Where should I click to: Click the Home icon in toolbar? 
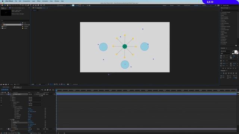pyautogui.click(x=2, y=5)
